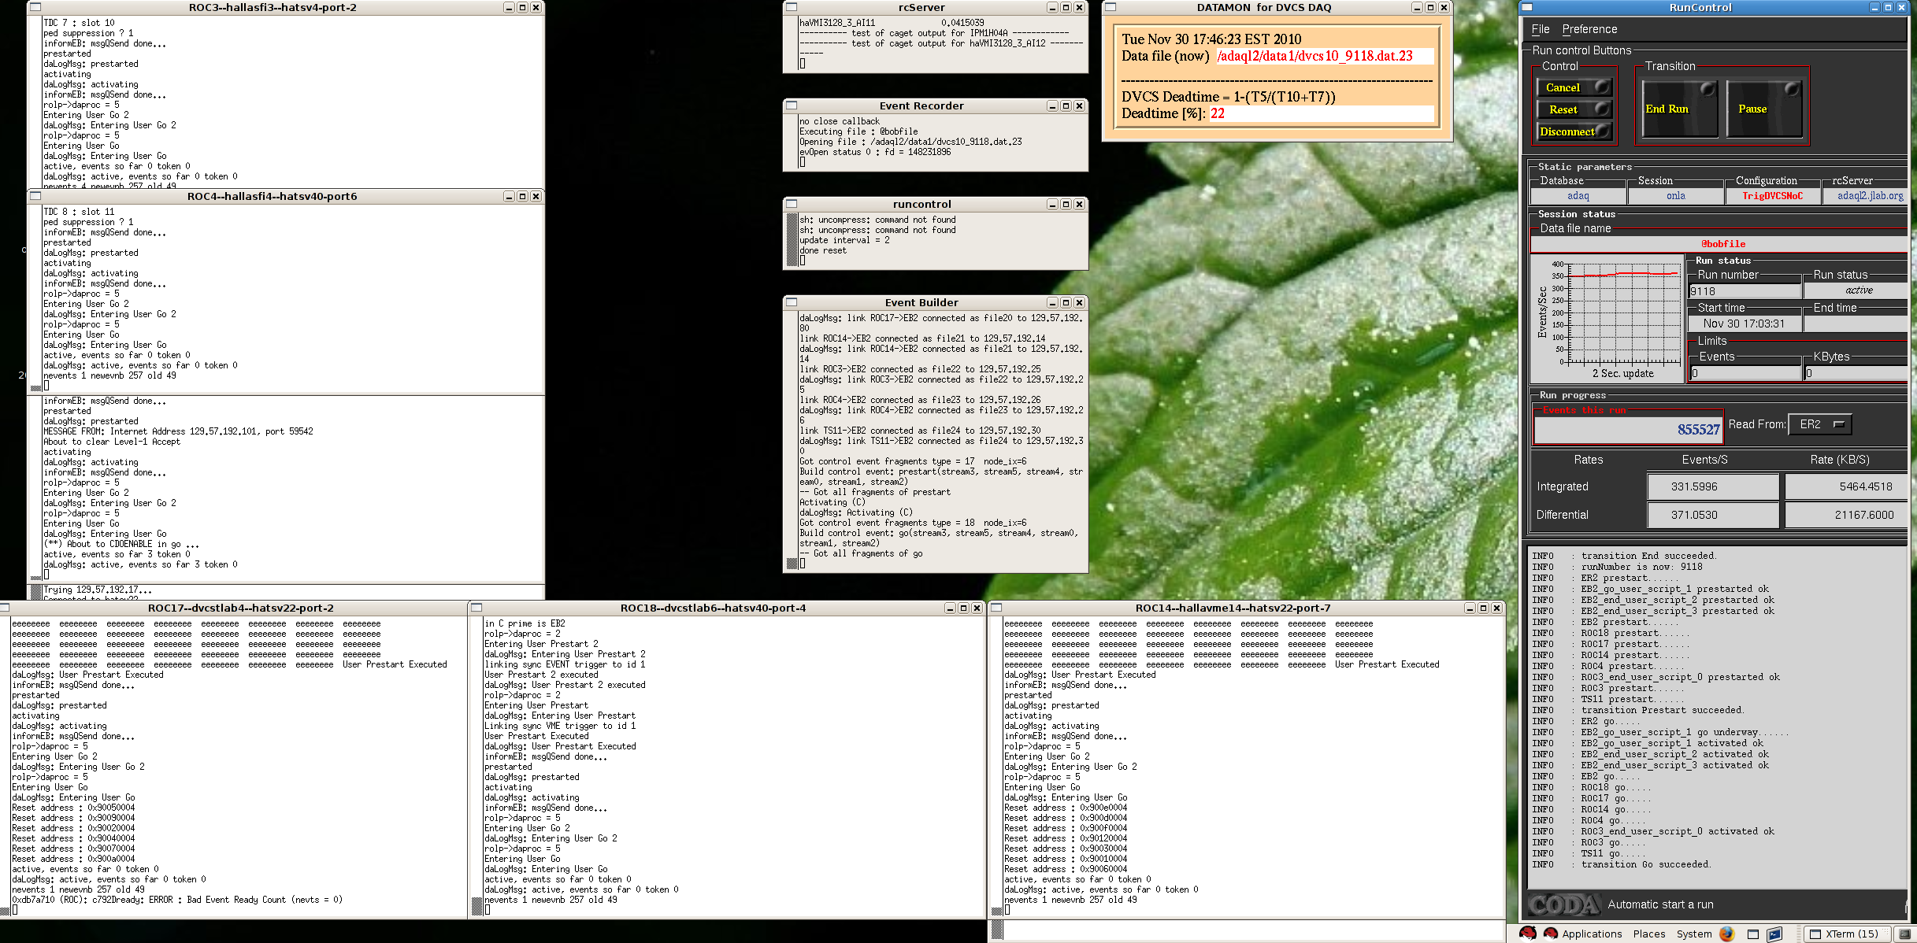Click the DATAMON Deadtime value 22
This screenshot has width=1917, height=943.
(x=1218, y=113)
